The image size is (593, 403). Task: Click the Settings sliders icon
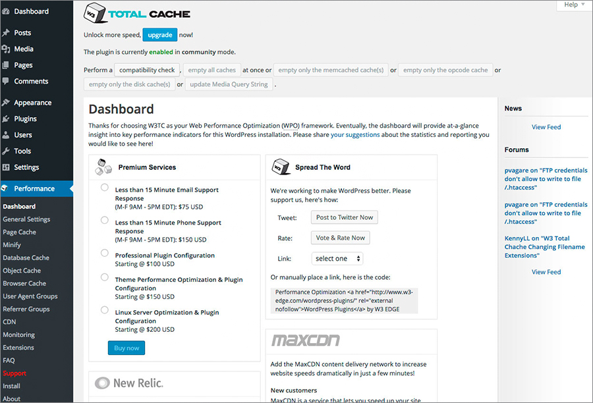point(6,167)
